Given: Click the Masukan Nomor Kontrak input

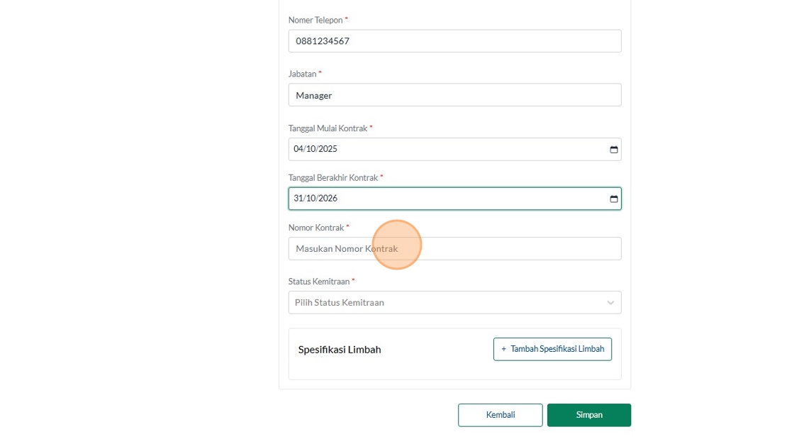Looking at the screenshot, I should 454,249.
